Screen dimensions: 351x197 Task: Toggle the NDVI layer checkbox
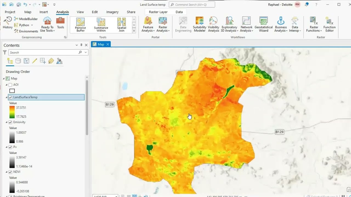coord(10,172)
